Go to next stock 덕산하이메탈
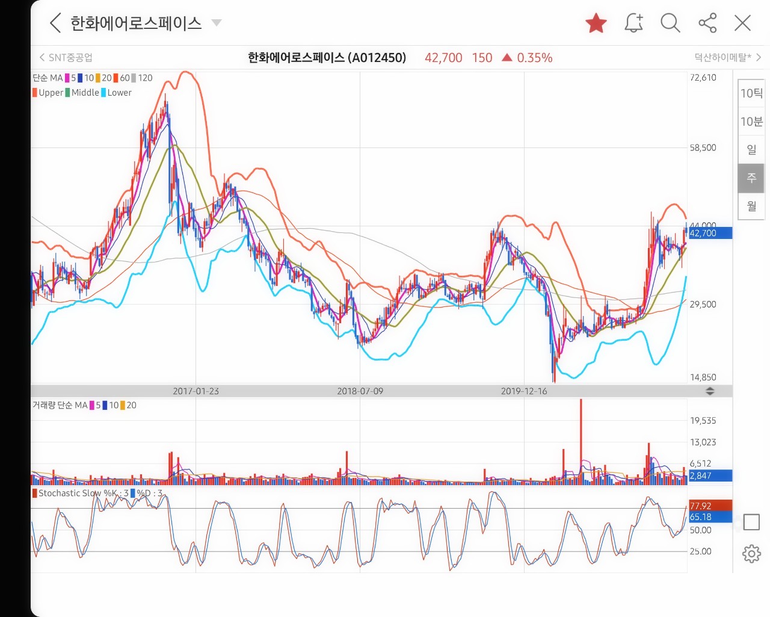Viewport: 770px width, 617px height. coord(728,57)
